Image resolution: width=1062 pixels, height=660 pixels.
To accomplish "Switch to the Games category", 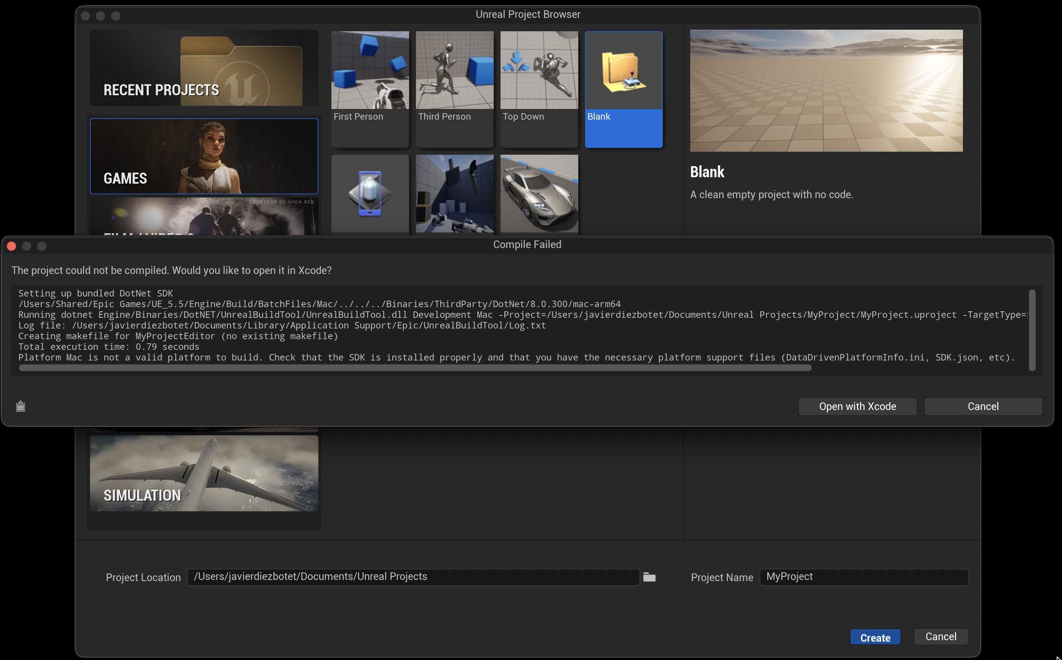I will pos(204,156).
